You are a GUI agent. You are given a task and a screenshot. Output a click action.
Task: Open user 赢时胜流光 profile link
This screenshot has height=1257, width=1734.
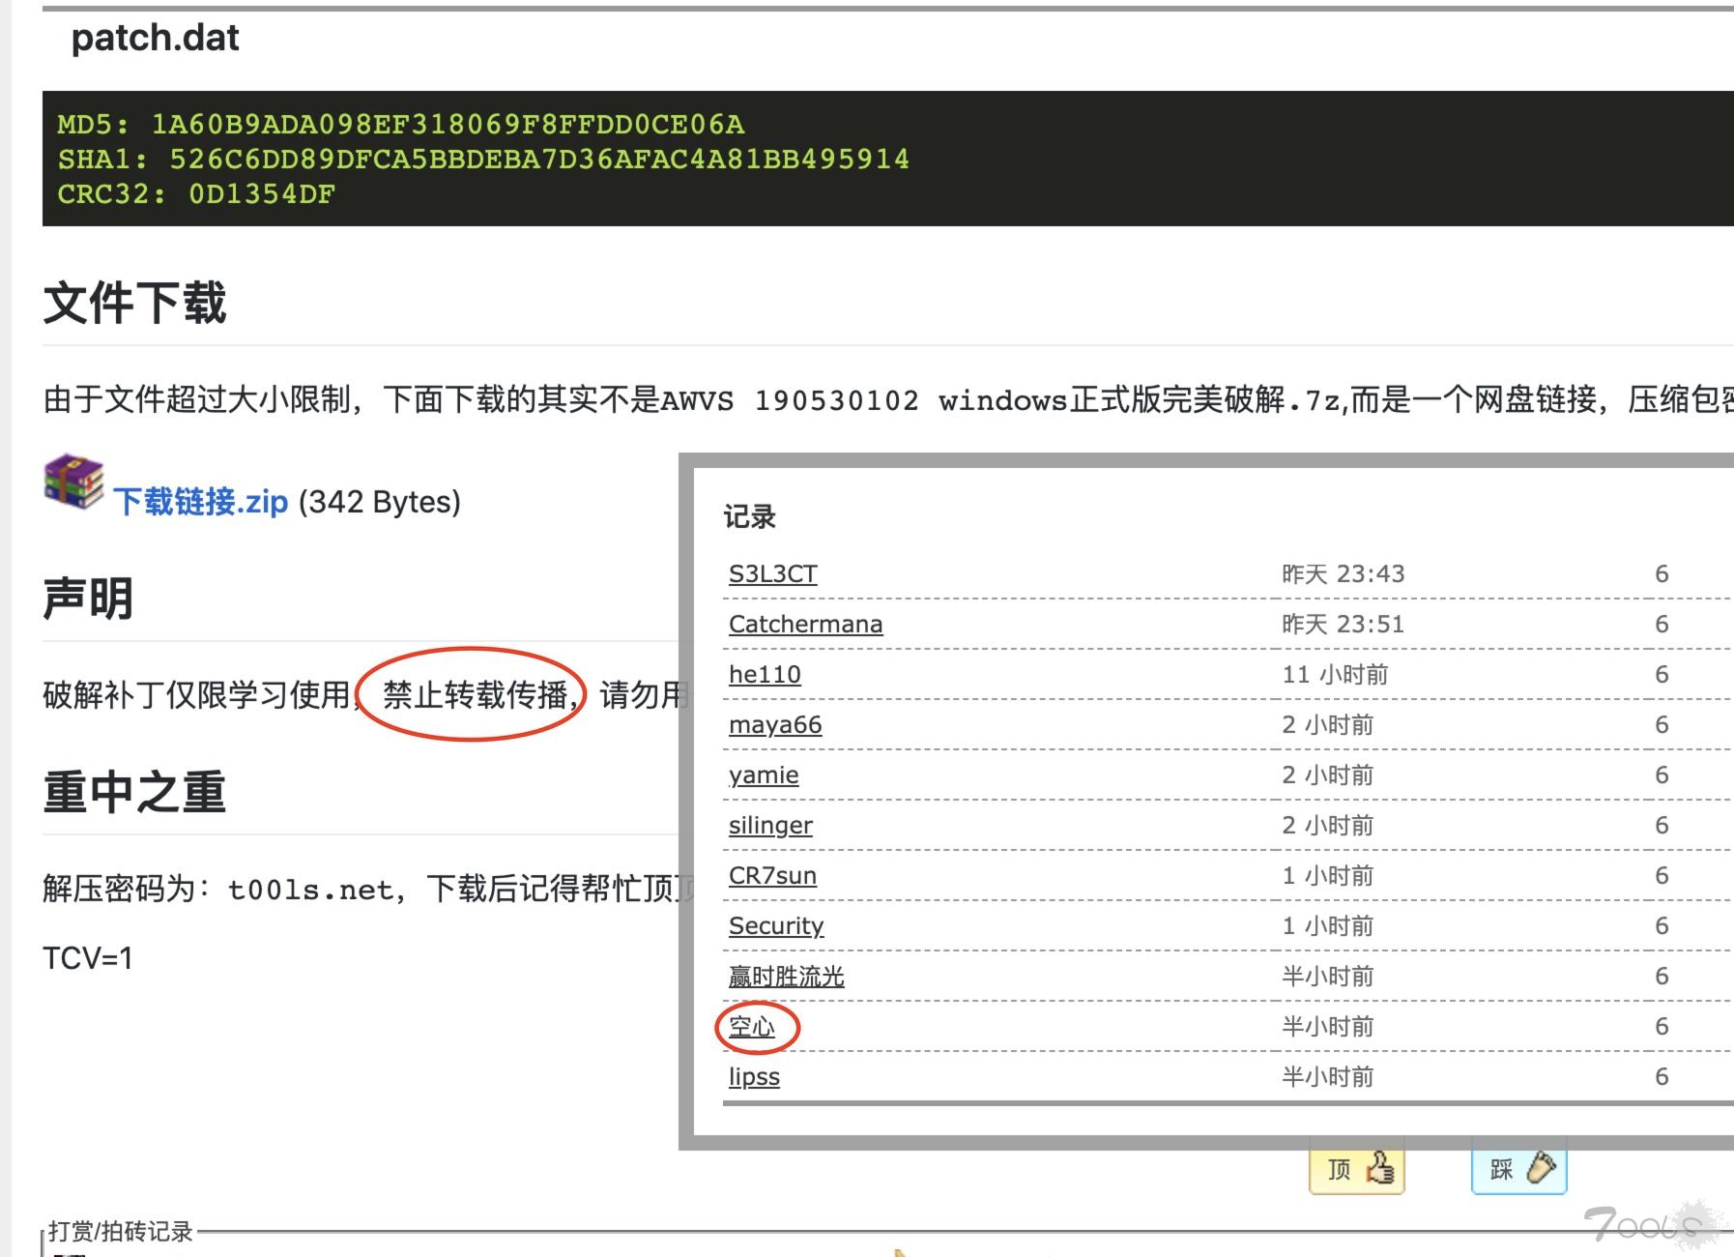click(x=787, y=977)
